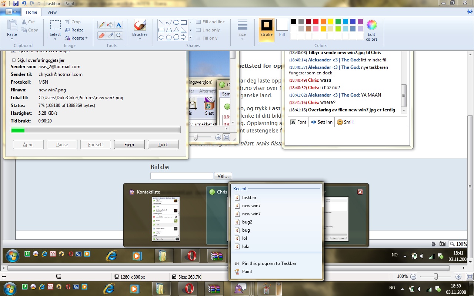This screenshot has width=474, height=296.
Task: Open the Resize command
Action: pyautogui.click(x=74, y=30)
